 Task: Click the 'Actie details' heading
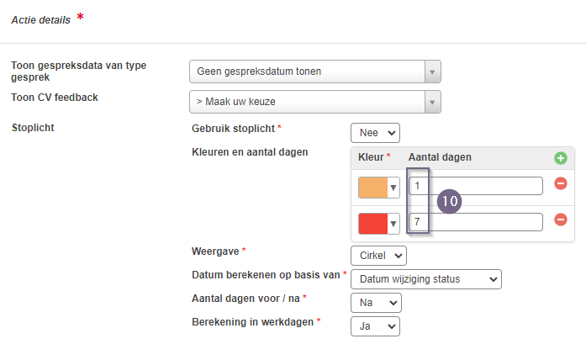coord(40,20)
